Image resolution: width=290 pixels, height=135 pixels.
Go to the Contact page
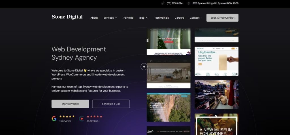point(195,18)
